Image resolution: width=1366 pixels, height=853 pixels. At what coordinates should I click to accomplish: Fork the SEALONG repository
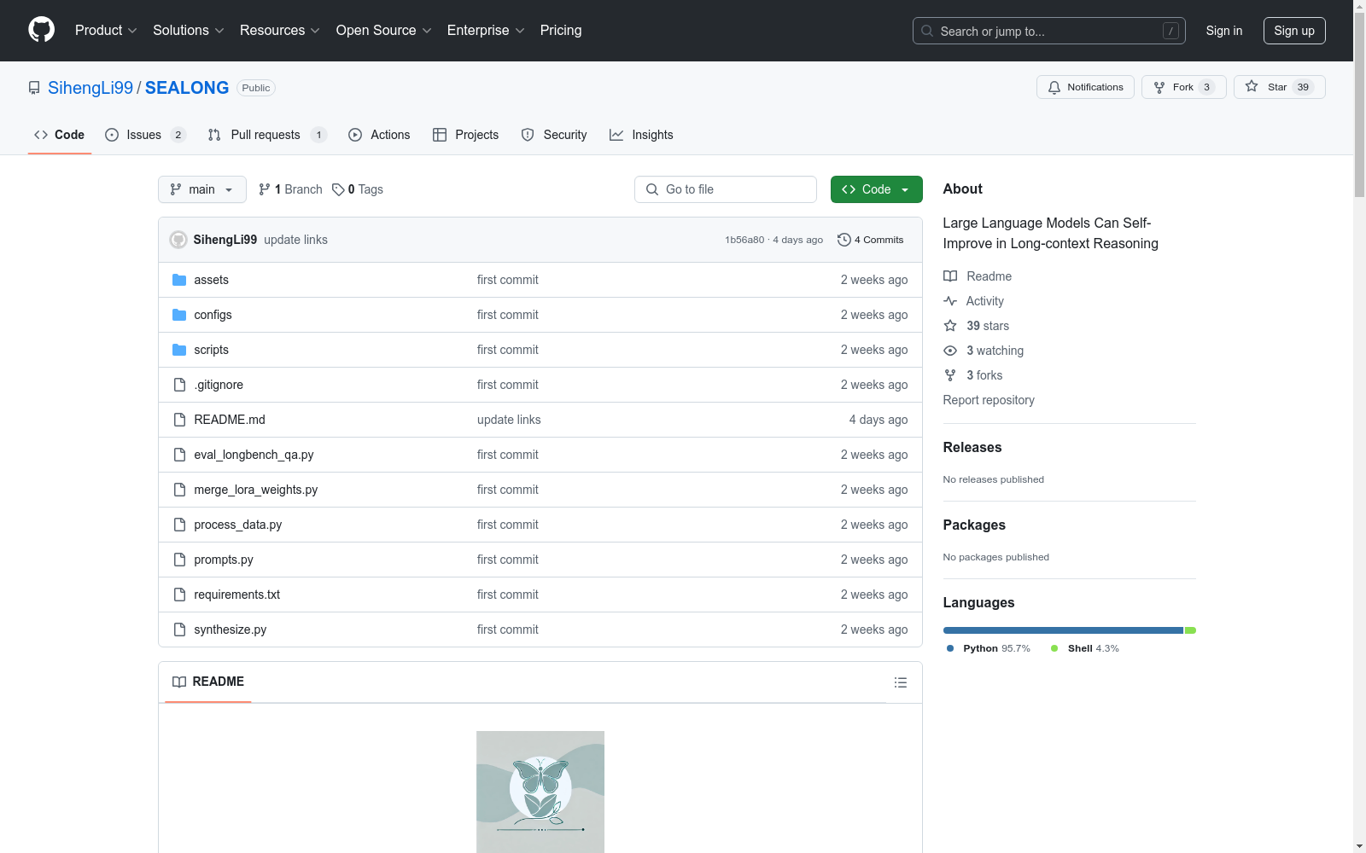[x=1183, y=87]
